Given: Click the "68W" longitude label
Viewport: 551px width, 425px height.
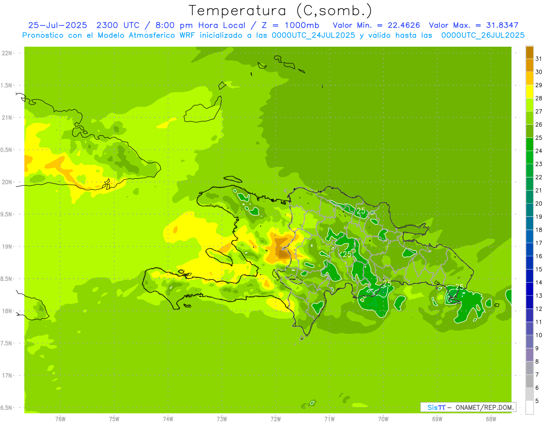Looking at the screenshot, I should click(x=491, y=419).
